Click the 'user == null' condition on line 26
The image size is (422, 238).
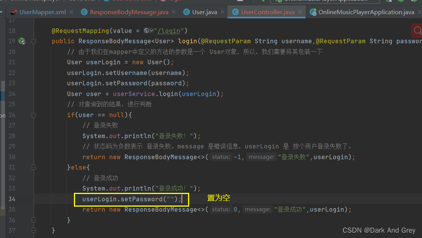coord(101,115)
